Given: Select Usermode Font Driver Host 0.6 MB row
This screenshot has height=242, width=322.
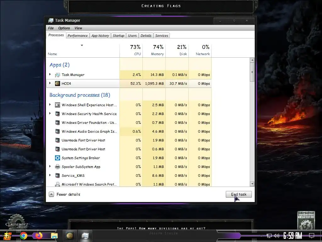Looking at the screenshot, I should coord(129,149).
